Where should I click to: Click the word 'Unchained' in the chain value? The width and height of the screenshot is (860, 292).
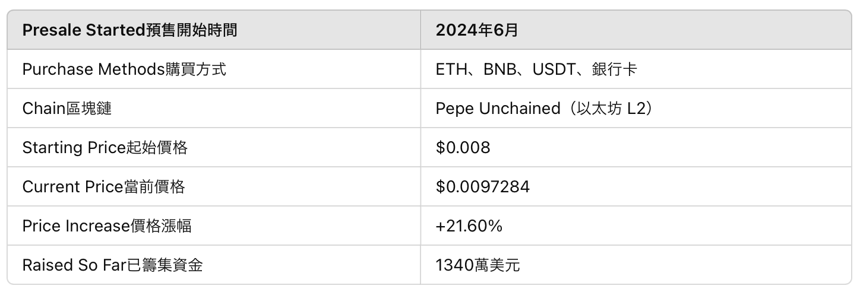(519, 109)
